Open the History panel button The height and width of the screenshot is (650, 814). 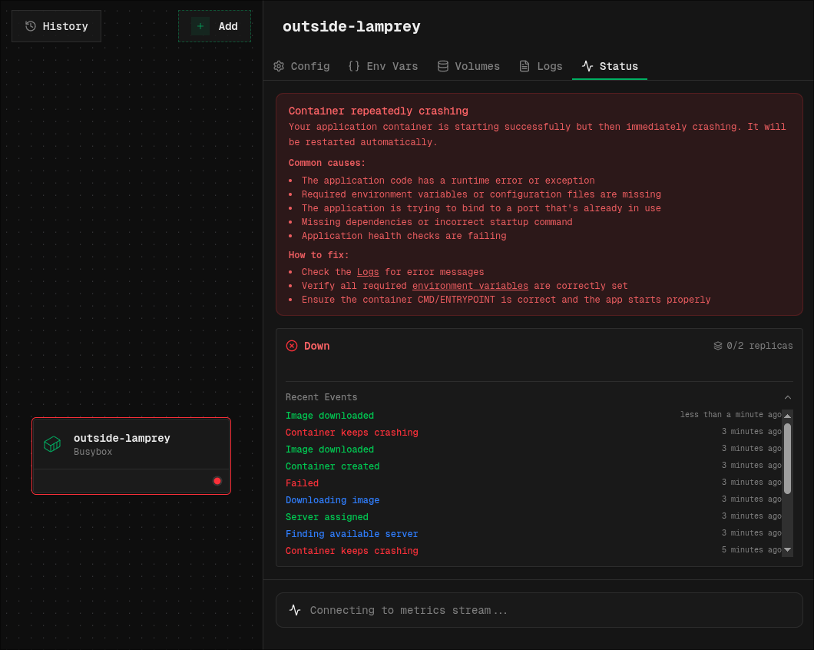(x=56, y=26)
